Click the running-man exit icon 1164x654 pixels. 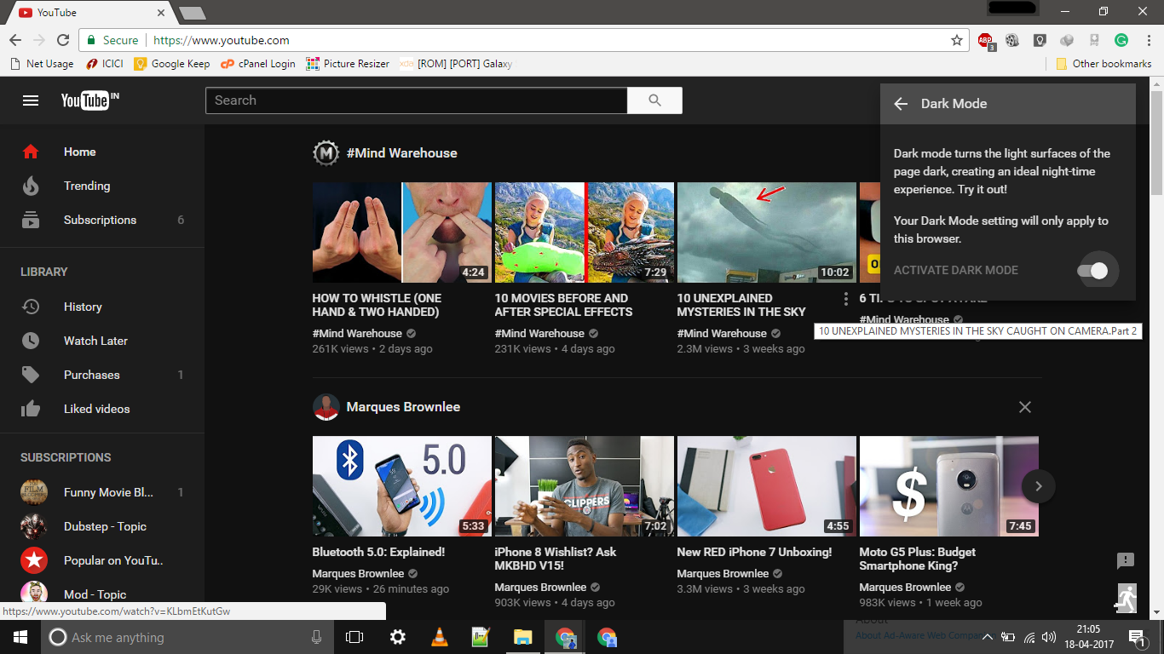1126,598
